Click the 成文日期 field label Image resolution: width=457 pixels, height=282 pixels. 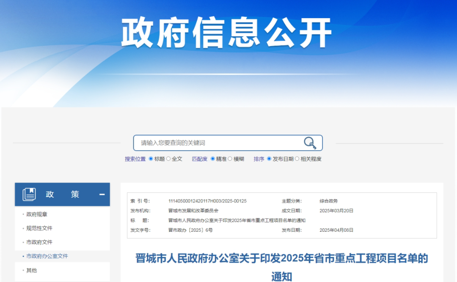pyautogui.click(x=292, y=211)
